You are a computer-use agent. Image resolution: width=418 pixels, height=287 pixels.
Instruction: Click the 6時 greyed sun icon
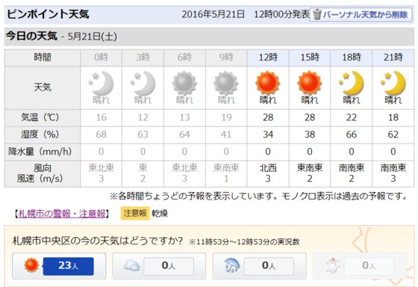[x=184, y=83]
